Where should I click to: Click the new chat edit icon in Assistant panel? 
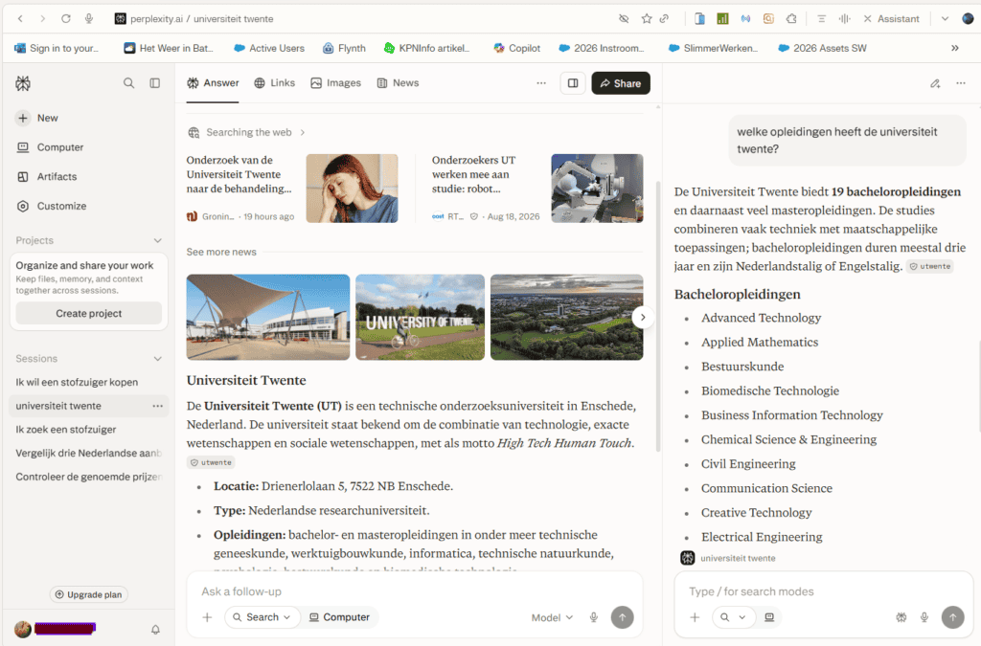click(x=935, y=83)
